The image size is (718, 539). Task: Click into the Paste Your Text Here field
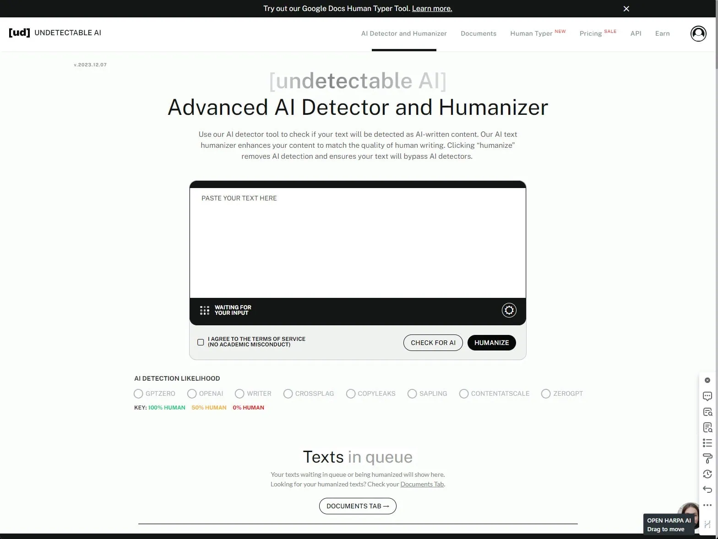[x=358, y=243]
